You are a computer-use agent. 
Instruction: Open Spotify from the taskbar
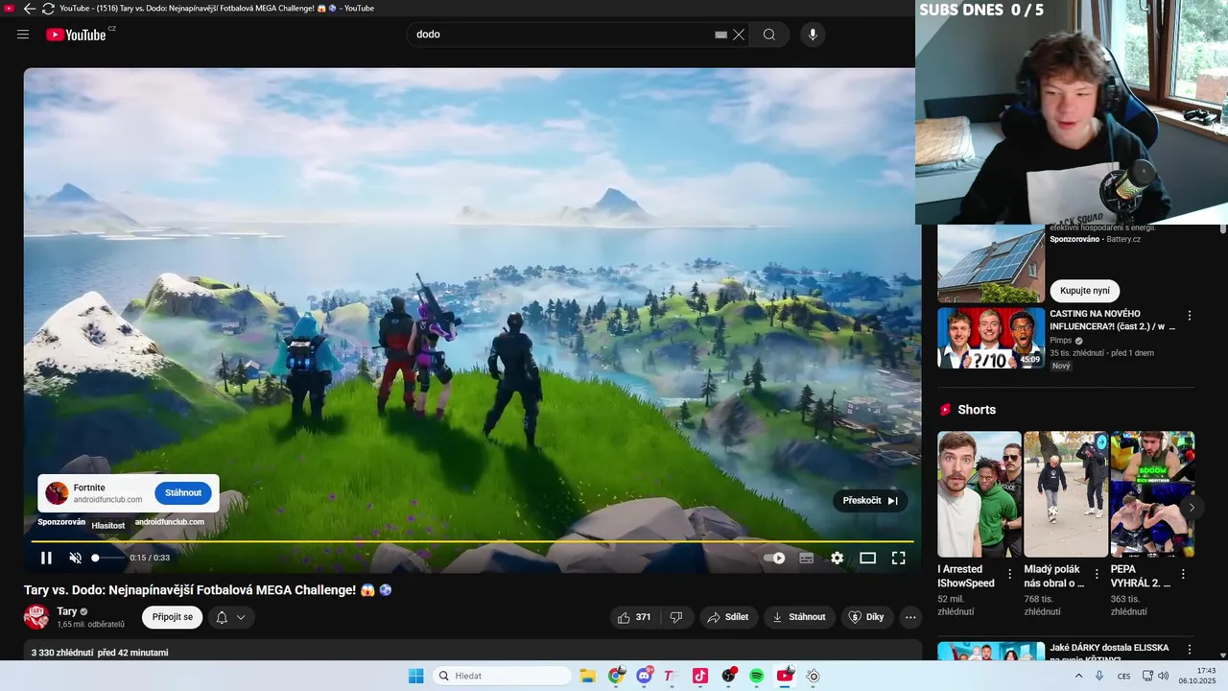click(x=757, y=676)
